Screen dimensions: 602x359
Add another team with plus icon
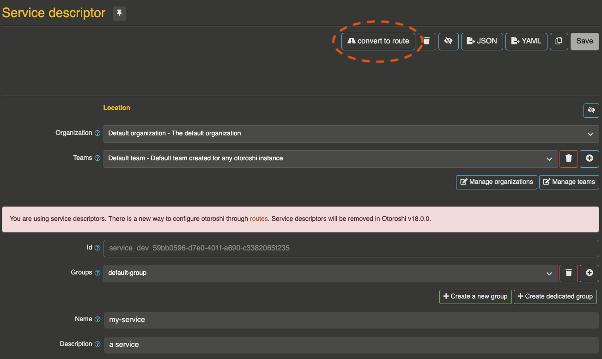click(590, 158)
